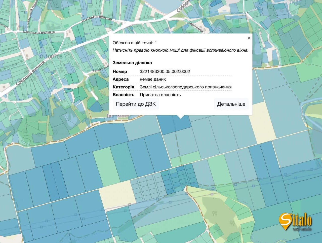This screenshot has width=322, height=243.
Task: Click the blue water body at map top
Action: pyautogui.click(x=161, y=6)
